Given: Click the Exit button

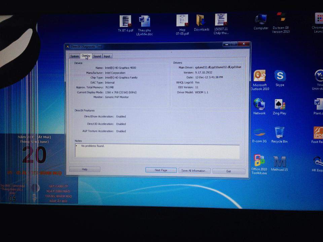Looking at the screenshot, I should click(x=229, y=171).
